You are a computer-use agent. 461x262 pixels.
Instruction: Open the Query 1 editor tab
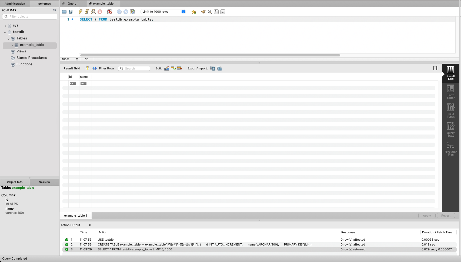(x=73, y=4)
